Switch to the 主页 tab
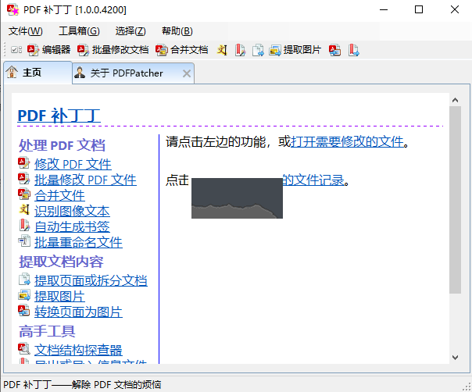This screenshot has height=392, width=472. (x=38, y=73)
